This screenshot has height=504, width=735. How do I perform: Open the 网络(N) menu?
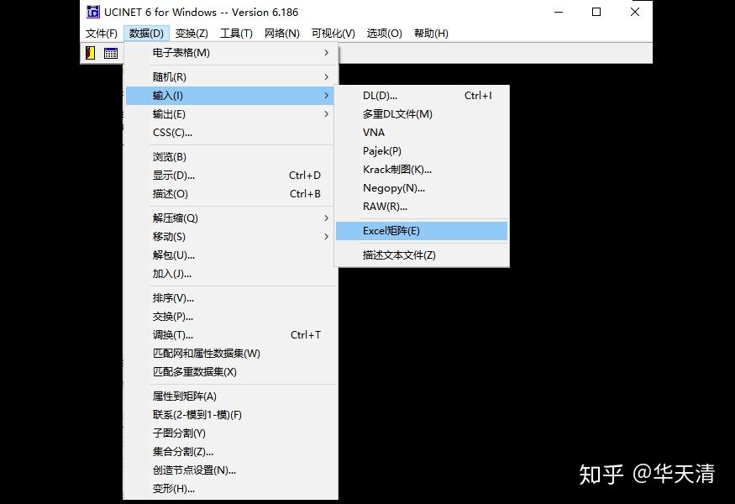[282, 34]
